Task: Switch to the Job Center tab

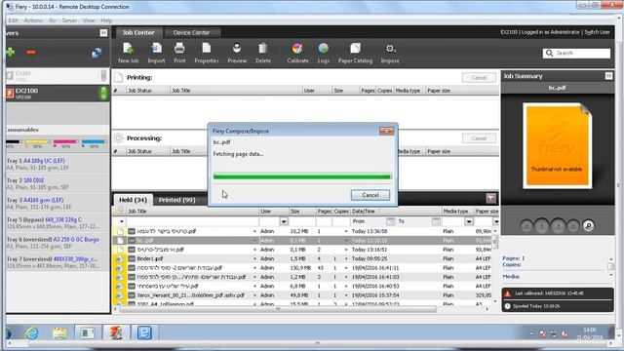Action: [138, 32]
